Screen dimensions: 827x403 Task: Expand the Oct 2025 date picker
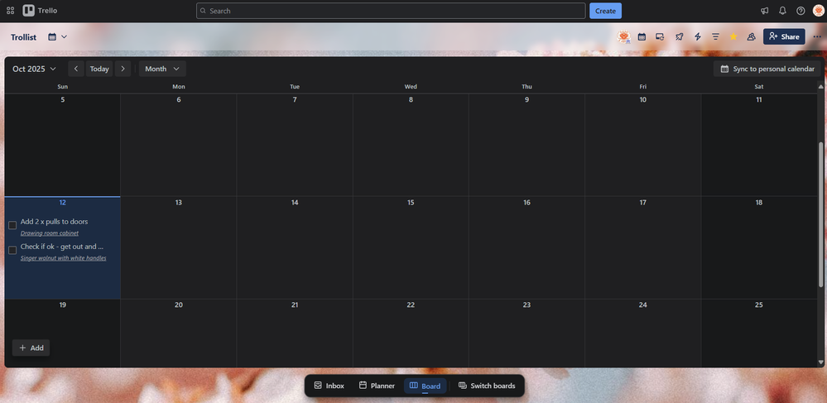click(34, 69)
